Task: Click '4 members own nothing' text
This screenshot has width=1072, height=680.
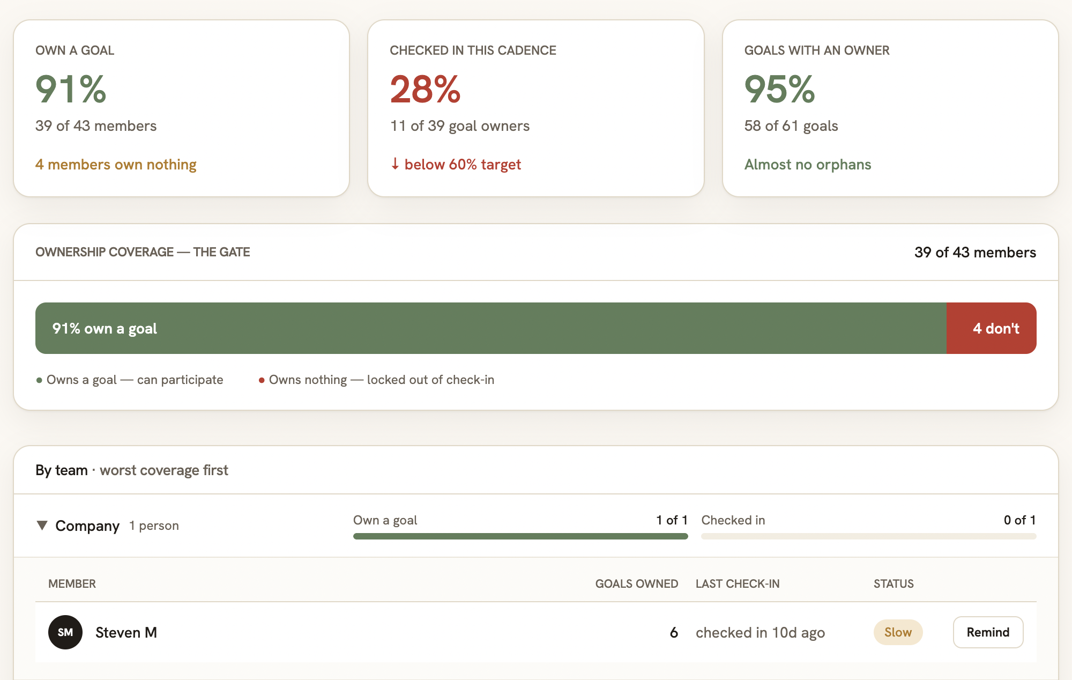Action: click(x=116, y=164)
